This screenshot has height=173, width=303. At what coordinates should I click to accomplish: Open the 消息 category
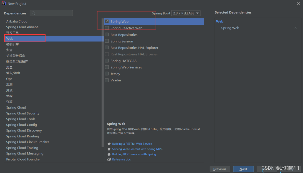tap(53, 67)
